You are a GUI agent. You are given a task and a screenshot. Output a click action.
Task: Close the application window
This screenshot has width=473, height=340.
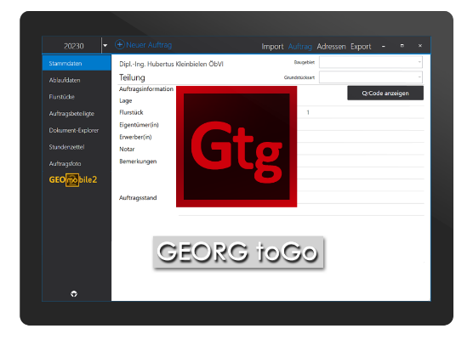click(x=420, y=46)
